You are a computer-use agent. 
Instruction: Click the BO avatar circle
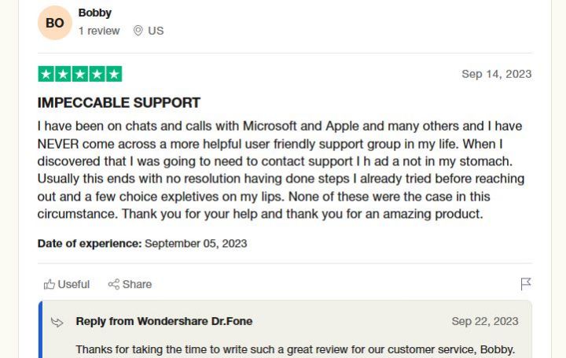(x=55, y=23)
